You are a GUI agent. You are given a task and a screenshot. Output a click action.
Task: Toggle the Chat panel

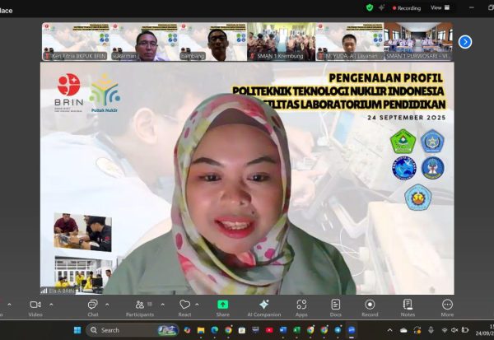[x=93, y=307]
